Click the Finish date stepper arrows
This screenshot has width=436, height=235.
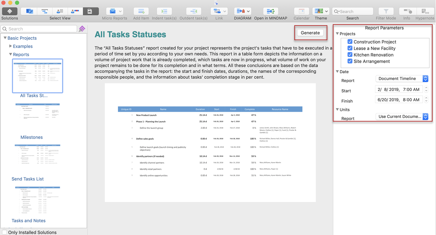coord(426,99)
